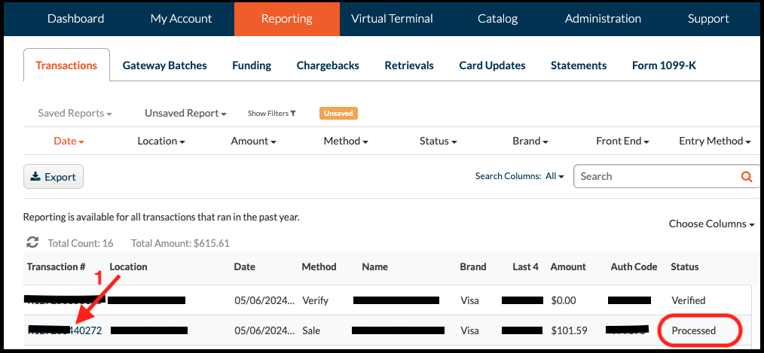Click the Export download button
This screenshot has width=764, height=353.
coord(53,177)
